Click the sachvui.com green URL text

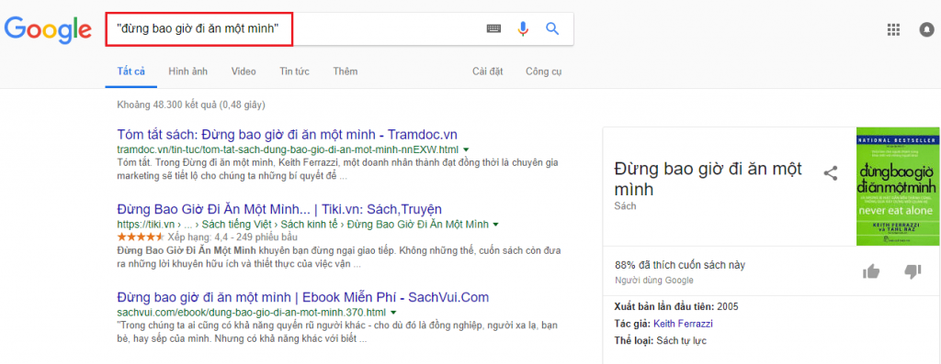[252, 313]
